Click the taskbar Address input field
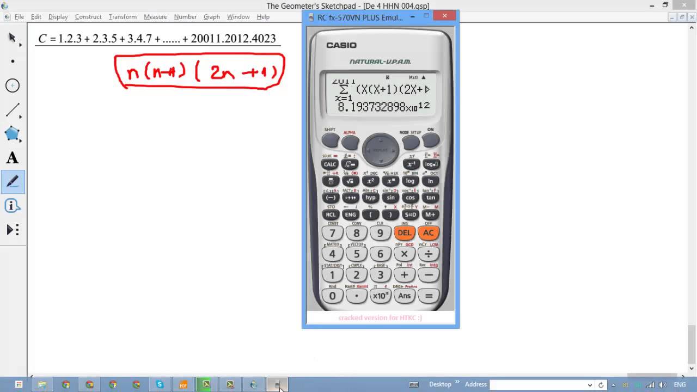The width and height of the screenshot is (697, 392). (x=538, y=385)
